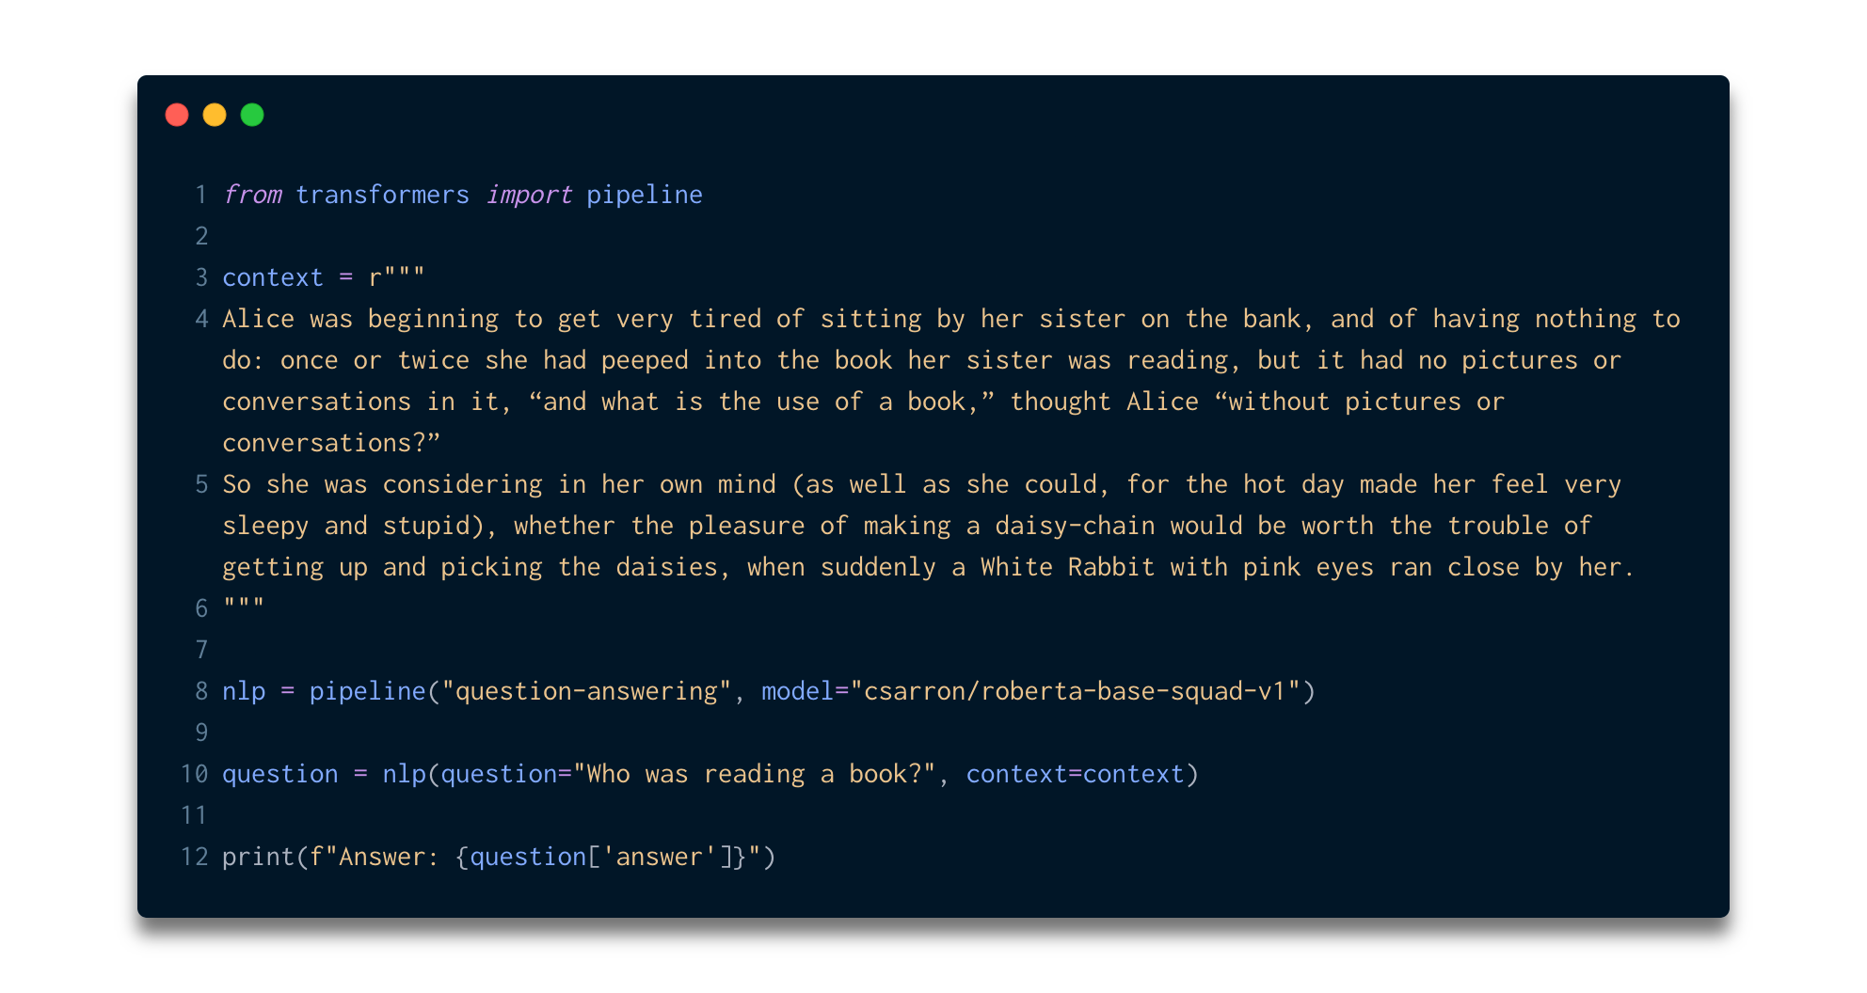
Task: Click line number 3 in the gutter
Action: [201, 277]
